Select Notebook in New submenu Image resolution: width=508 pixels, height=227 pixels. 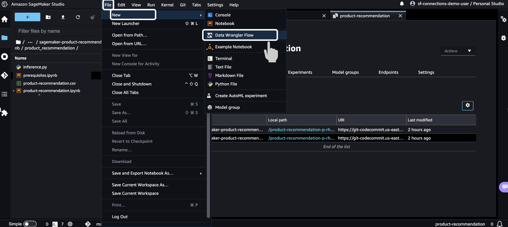point(245,24)
